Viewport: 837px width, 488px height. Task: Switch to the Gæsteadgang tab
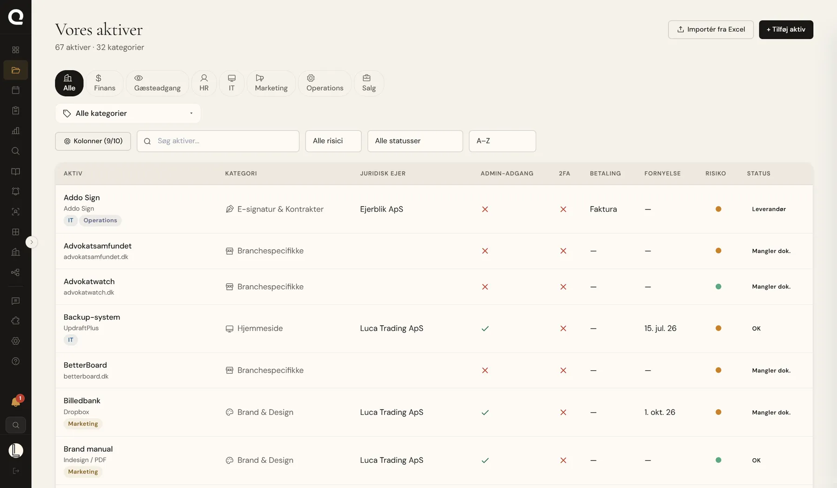(x=157, y=83)
